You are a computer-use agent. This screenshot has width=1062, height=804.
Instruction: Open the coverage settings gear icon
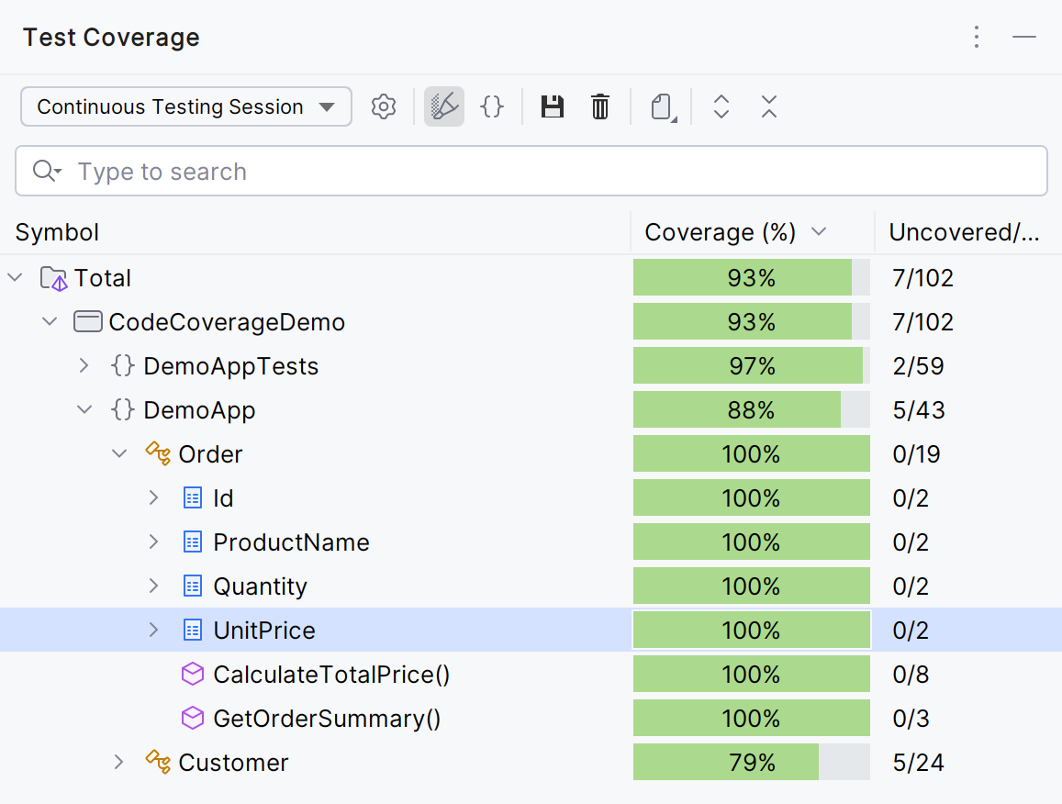tap(384, 106)
